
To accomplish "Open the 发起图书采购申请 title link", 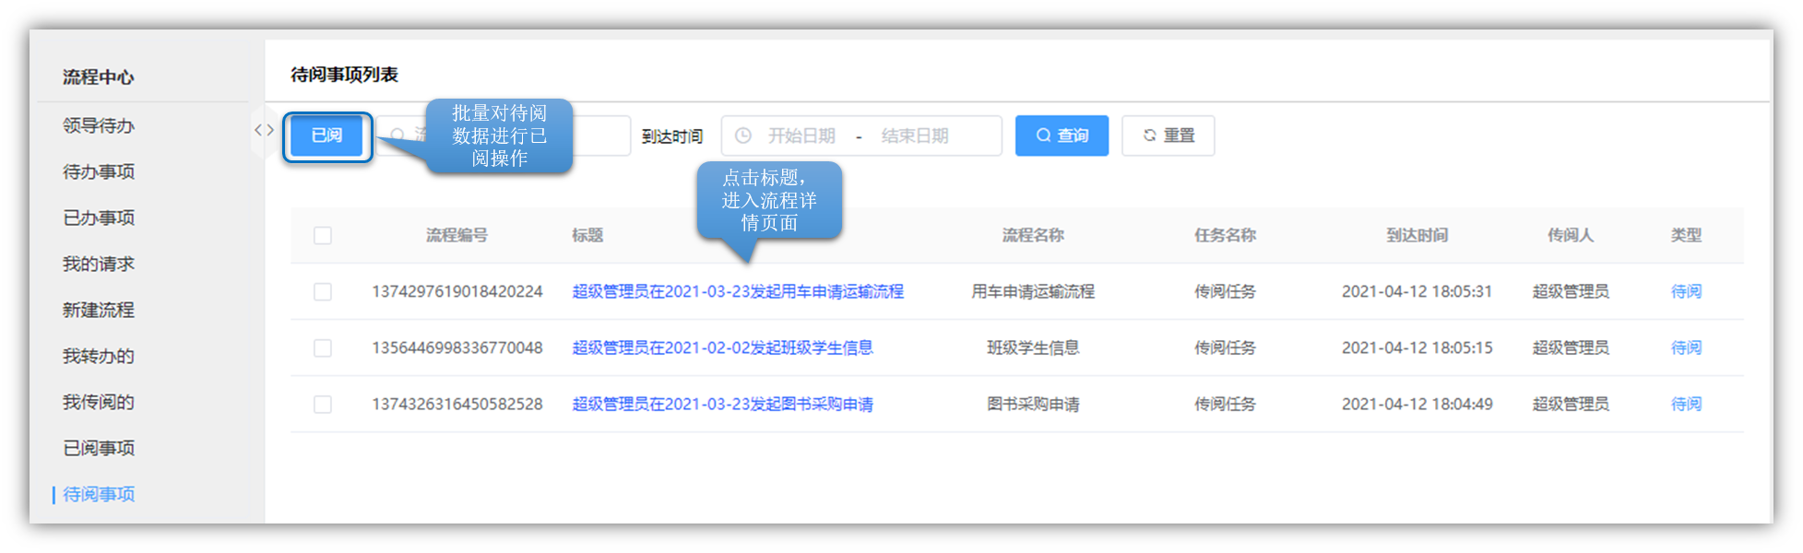I will (722, 404).
